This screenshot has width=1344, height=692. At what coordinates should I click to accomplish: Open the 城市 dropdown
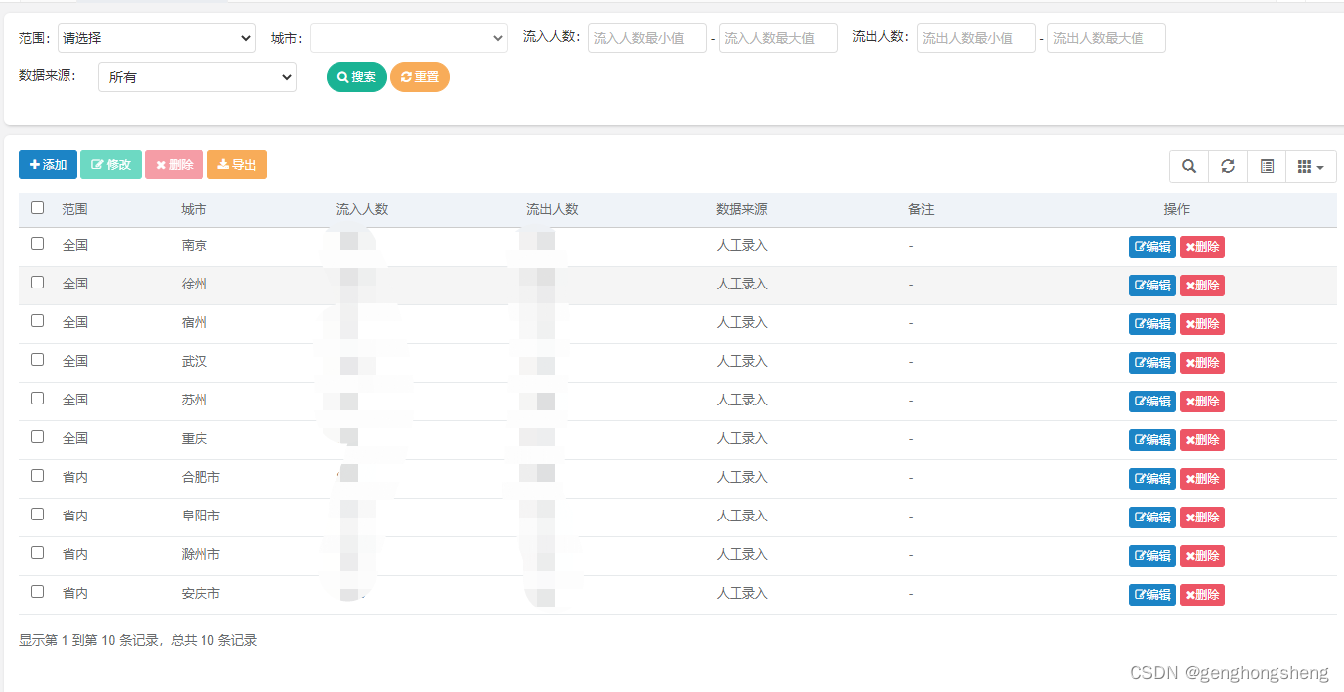409,37
